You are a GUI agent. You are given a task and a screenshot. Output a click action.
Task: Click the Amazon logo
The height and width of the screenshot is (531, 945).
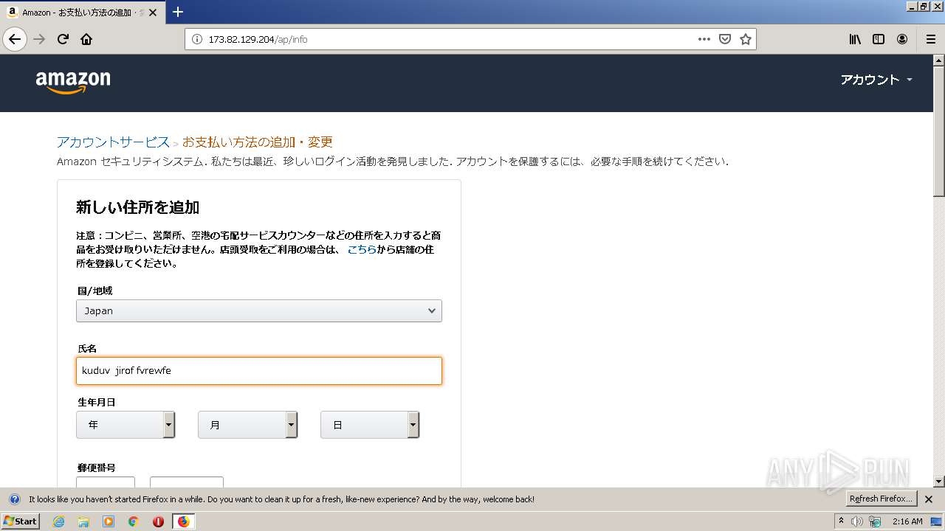(73, 83)
